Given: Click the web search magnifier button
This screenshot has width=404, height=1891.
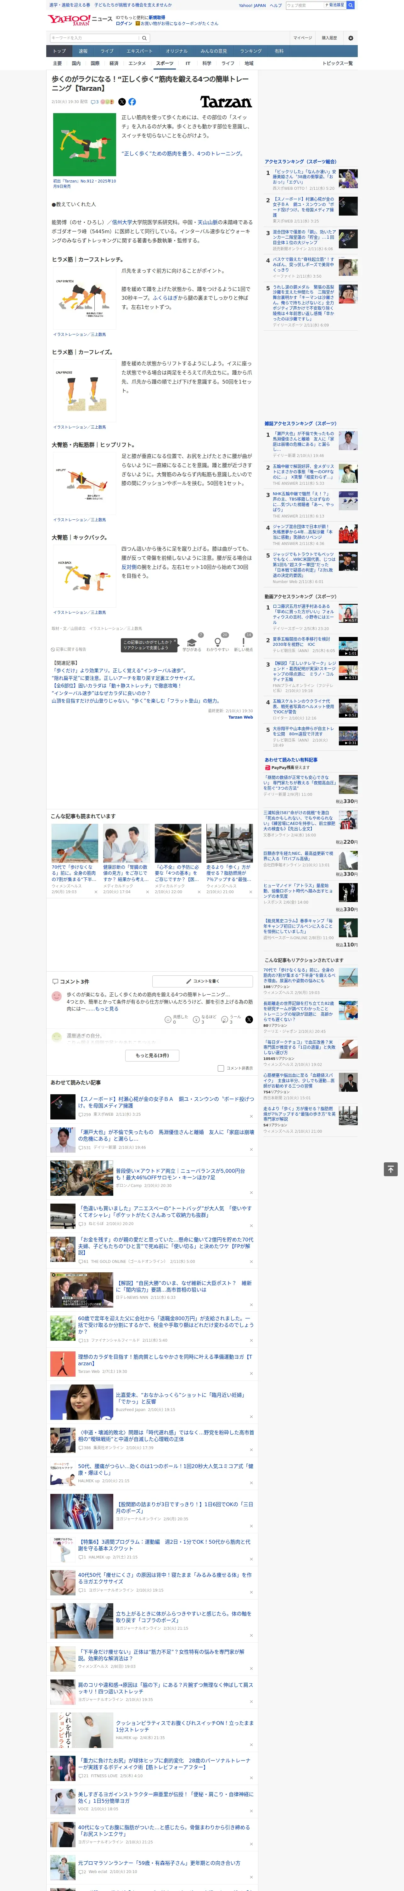Looking at the screenshot, I should (351, 5).
